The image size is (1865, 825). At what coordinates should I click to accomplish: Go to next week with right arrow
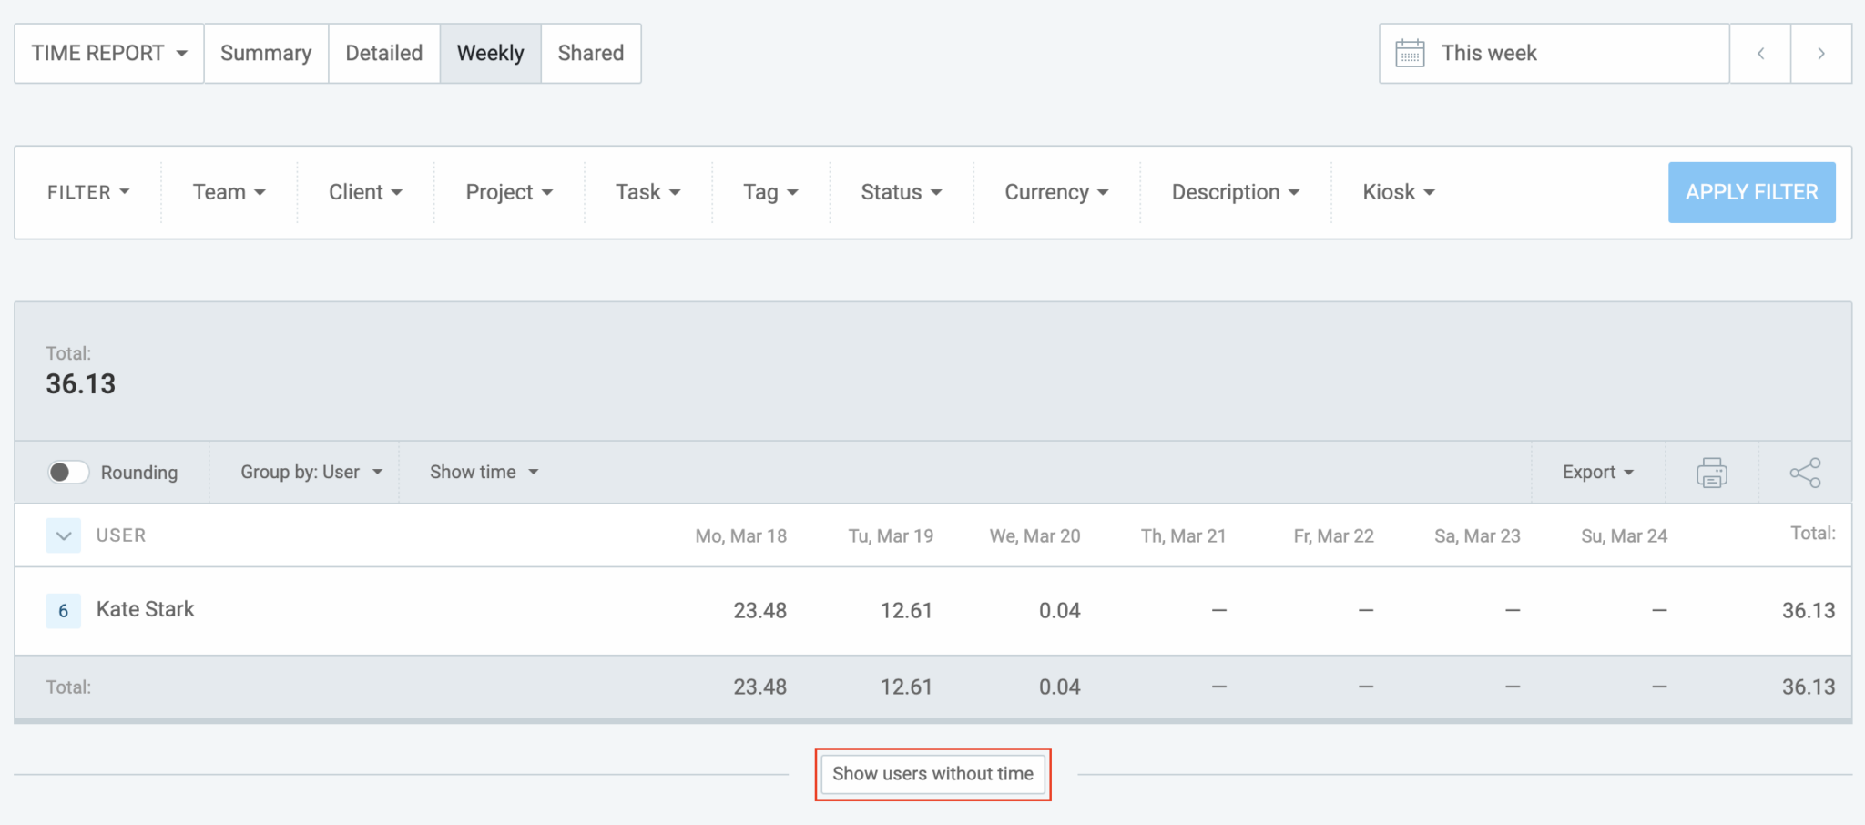(1820, 54)
